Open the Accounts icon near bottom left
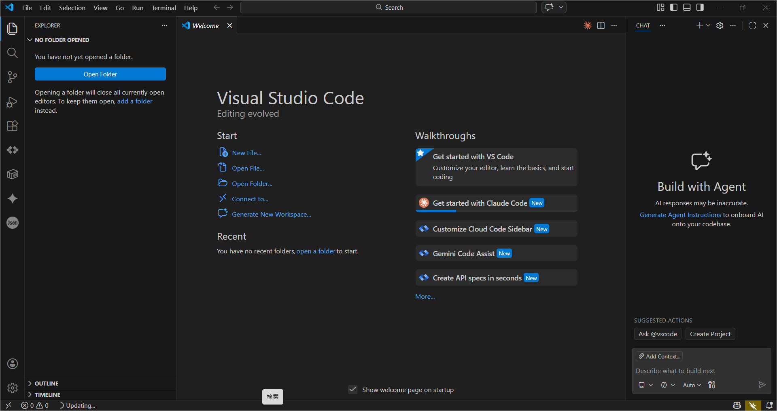This screenshot has width=777, height=411. tap(13, 363)
